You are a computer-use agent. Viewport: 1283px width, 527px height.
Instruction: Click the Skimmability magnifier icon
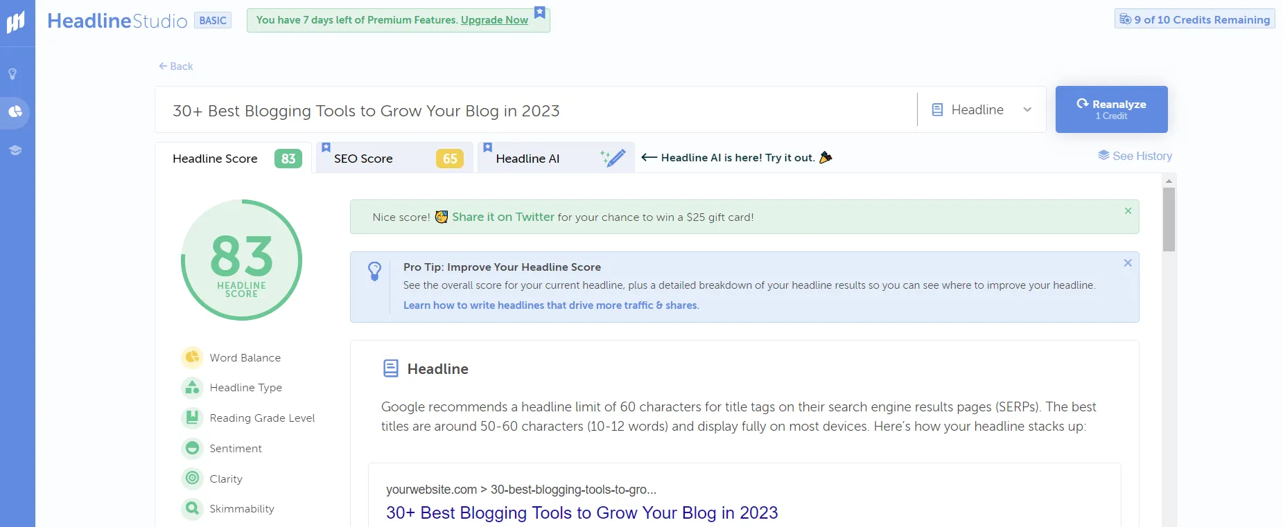pos(192,509)
